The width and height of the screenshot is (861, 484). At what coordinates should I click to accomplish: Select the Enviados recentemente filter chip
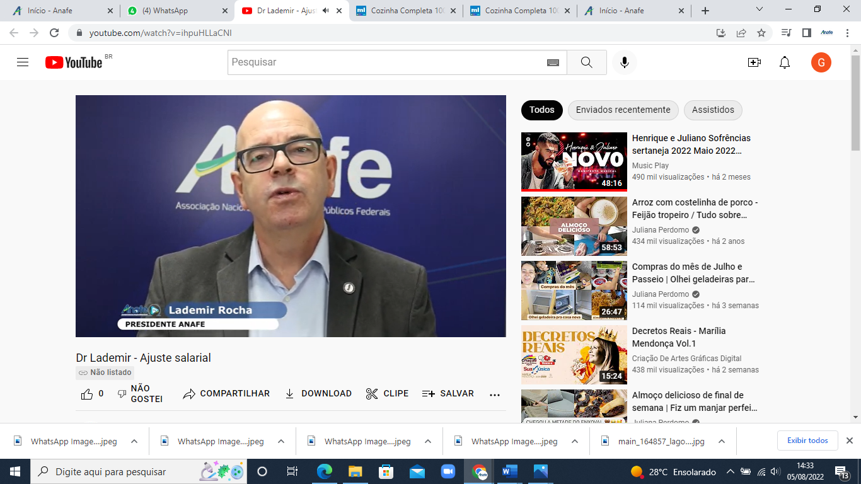click(x=623, y=110)
